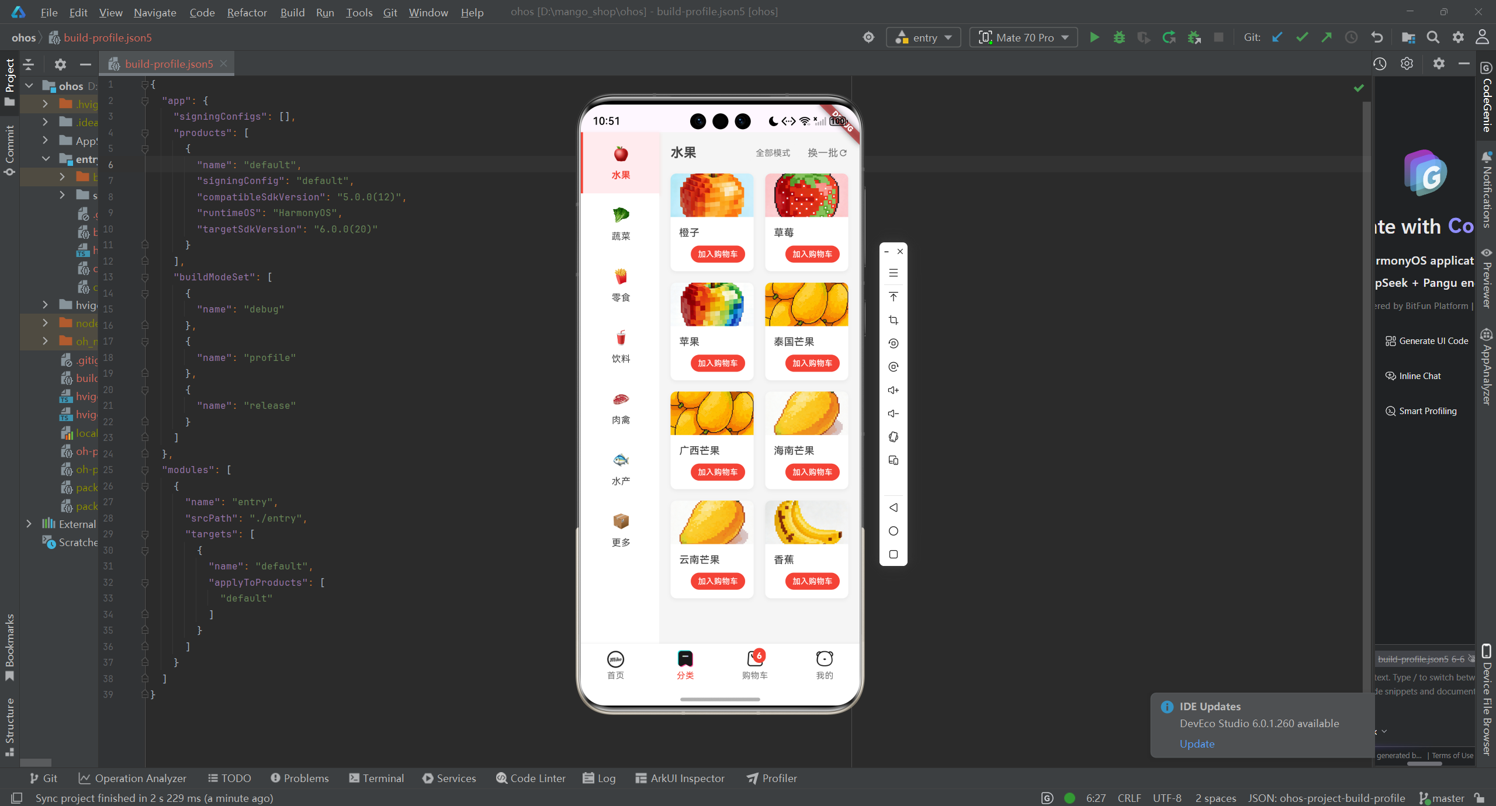Click the green Run button
1496x806 pixels.
tap(1095, 37)
